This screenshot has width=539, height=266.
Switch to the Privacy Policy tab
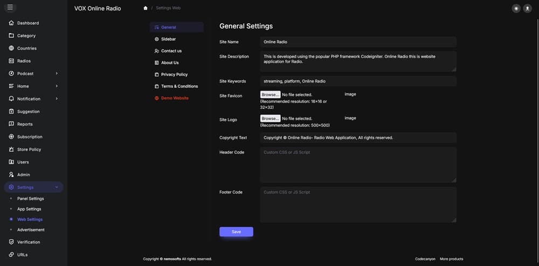[174, 74]
